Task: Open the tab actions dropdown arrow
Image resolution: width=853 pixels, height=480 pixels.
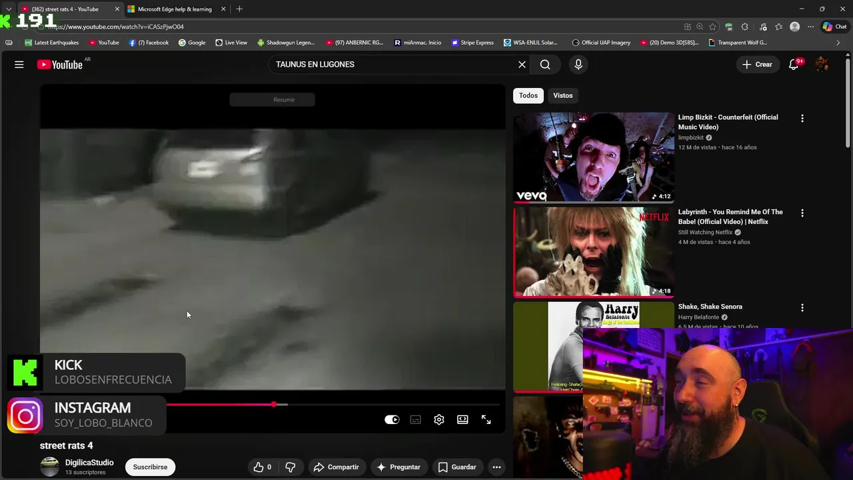Action: pos(8,9)
